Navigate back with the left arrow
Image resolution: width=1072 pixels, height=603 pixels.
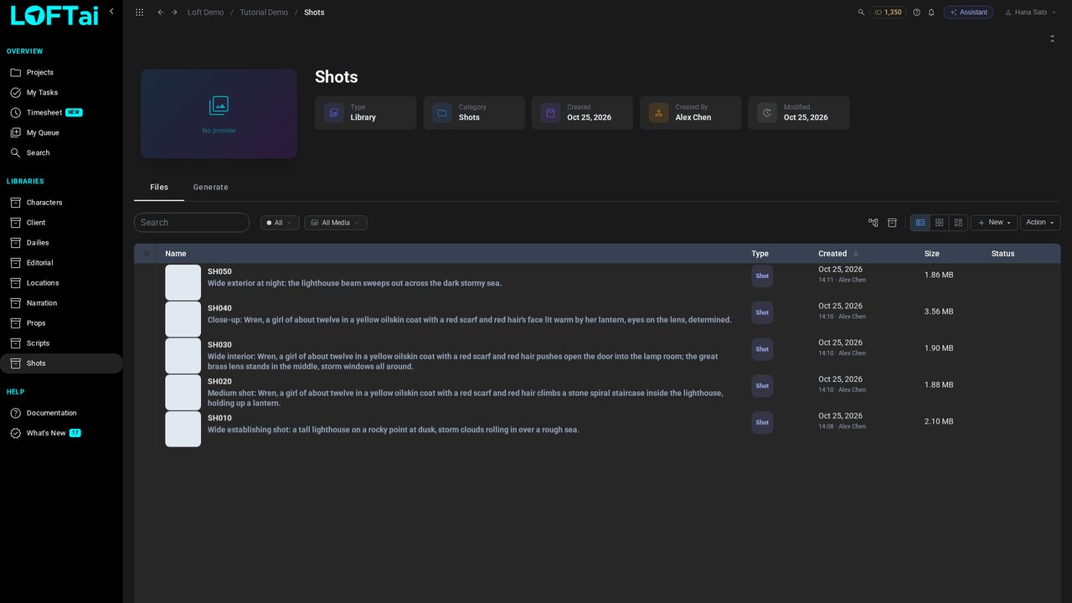pos(161,13)
